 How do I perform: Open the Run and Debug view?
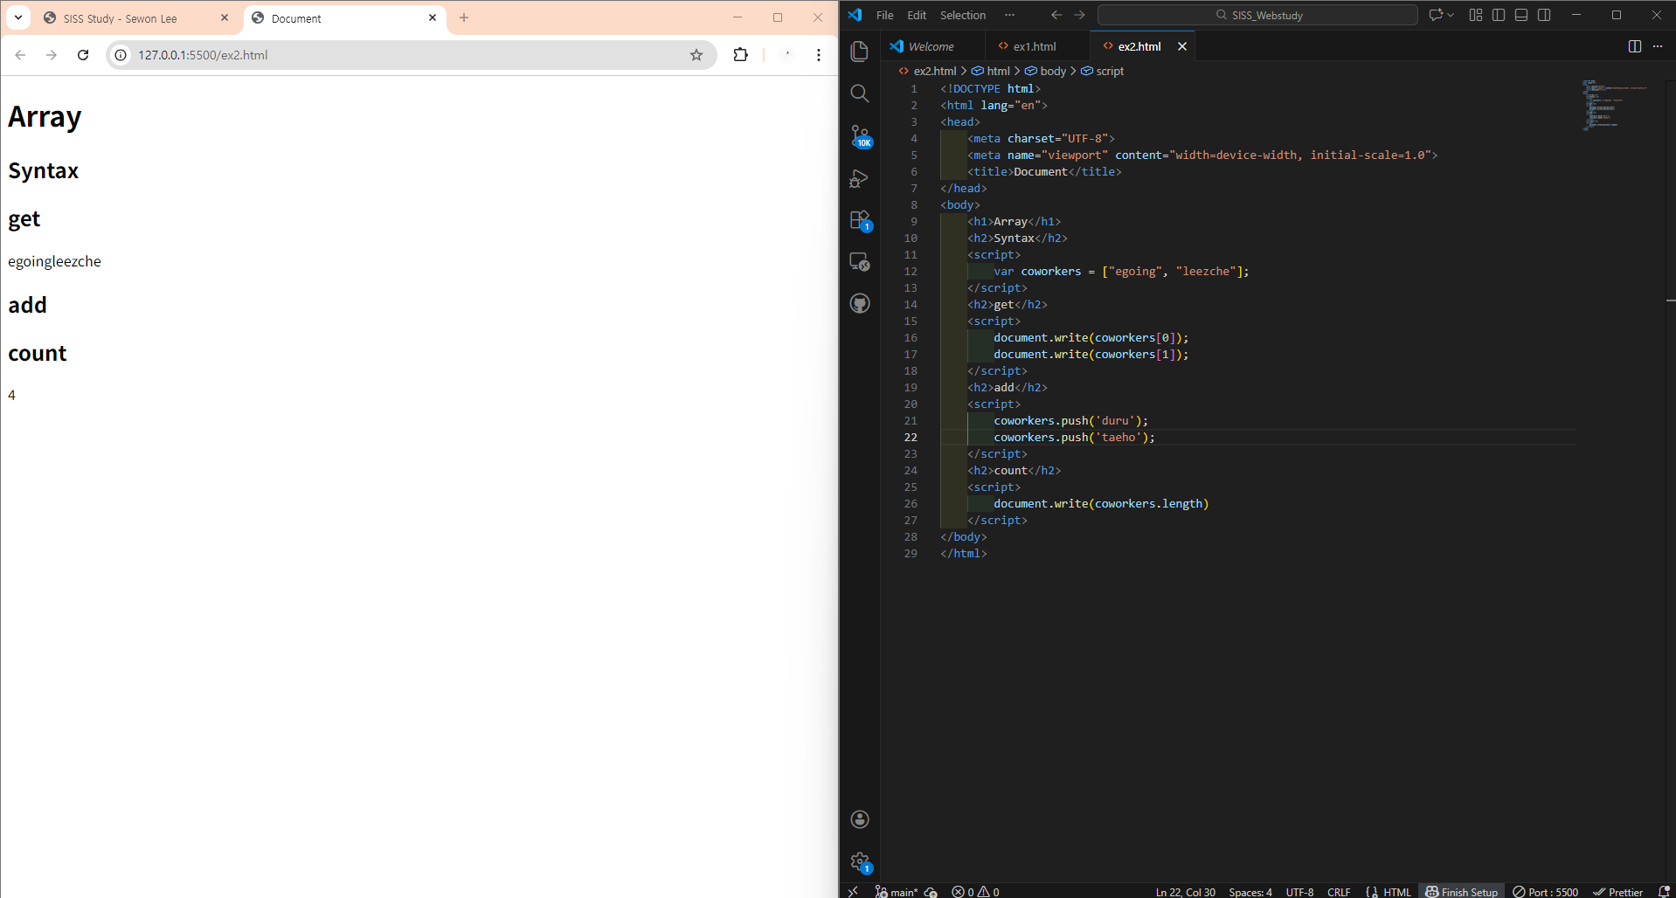860,178
